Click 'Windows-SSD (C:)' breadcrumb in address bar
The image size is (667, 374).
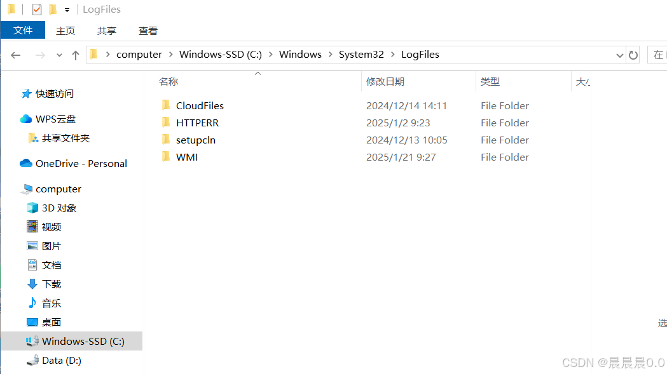point(221,55)
